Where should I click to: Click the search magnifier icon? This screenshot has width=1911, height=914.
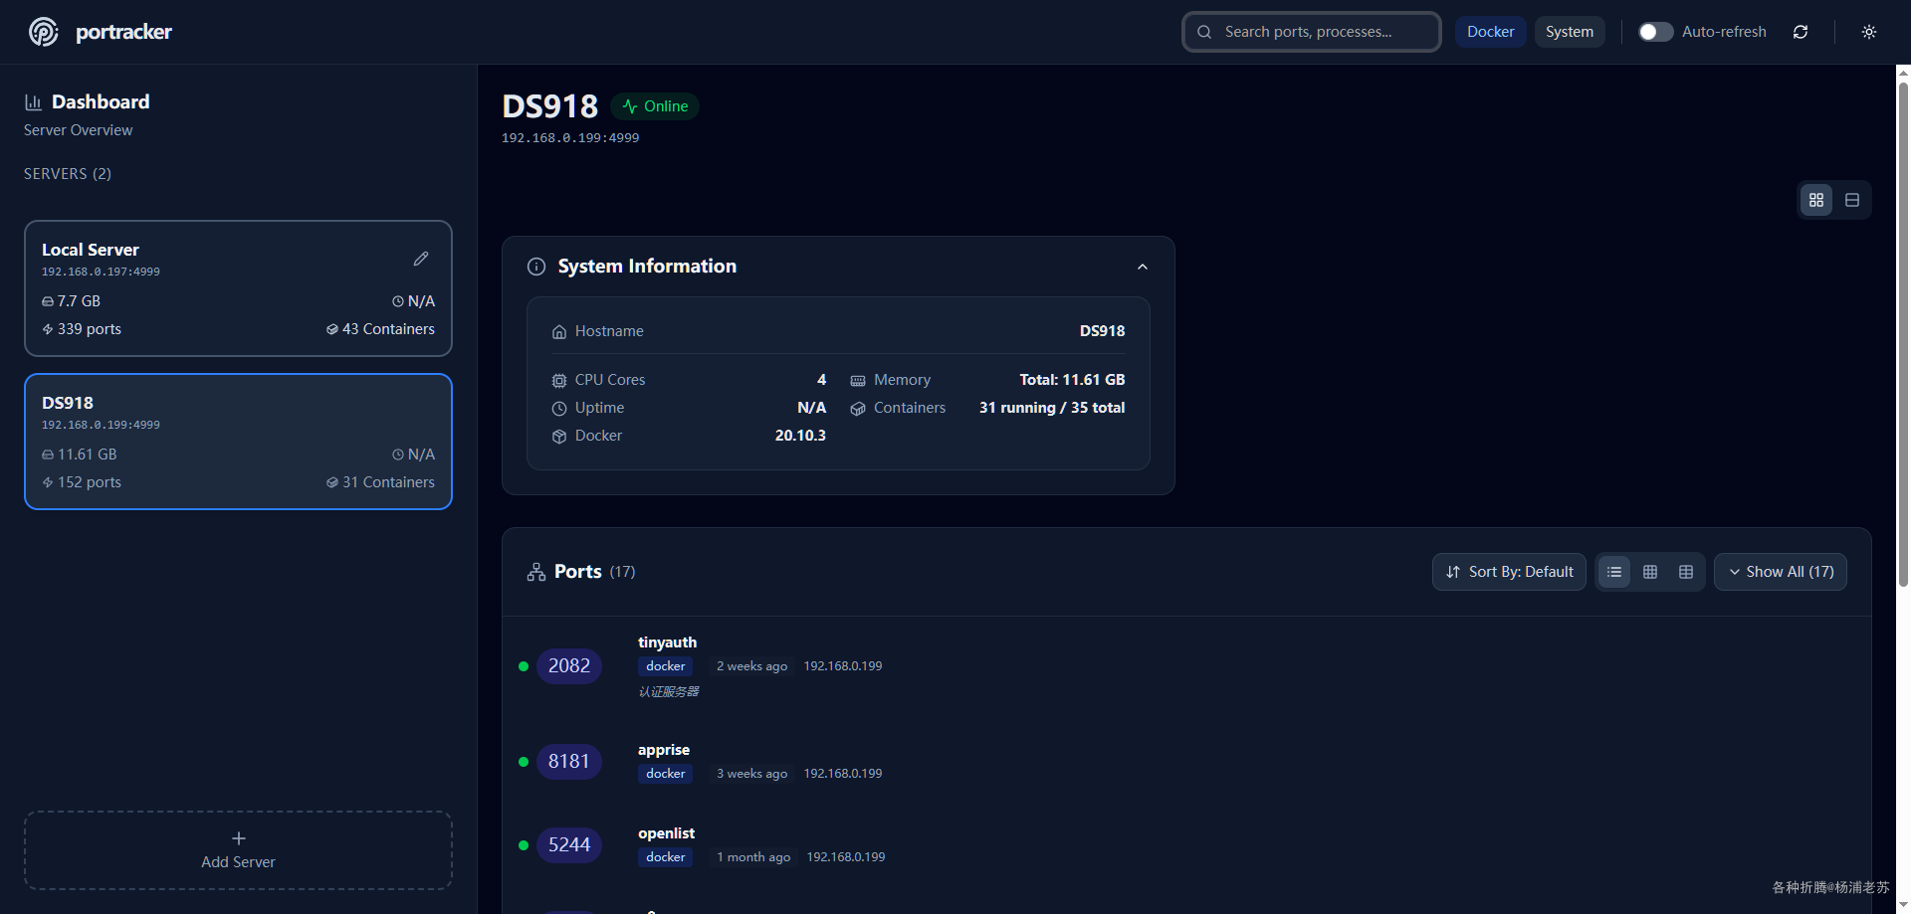[x=1204, y=32]
